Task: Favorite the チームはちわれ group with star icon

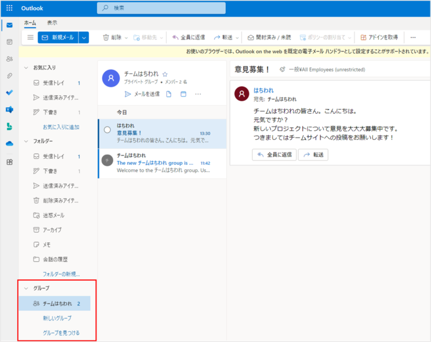Action: (165, 74)
